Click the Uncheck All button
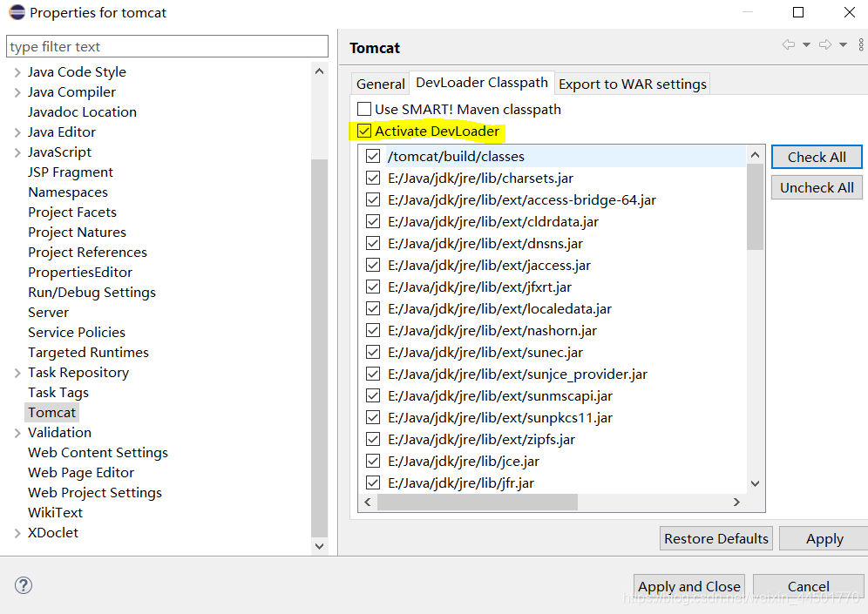 click(x=817, y=187)
